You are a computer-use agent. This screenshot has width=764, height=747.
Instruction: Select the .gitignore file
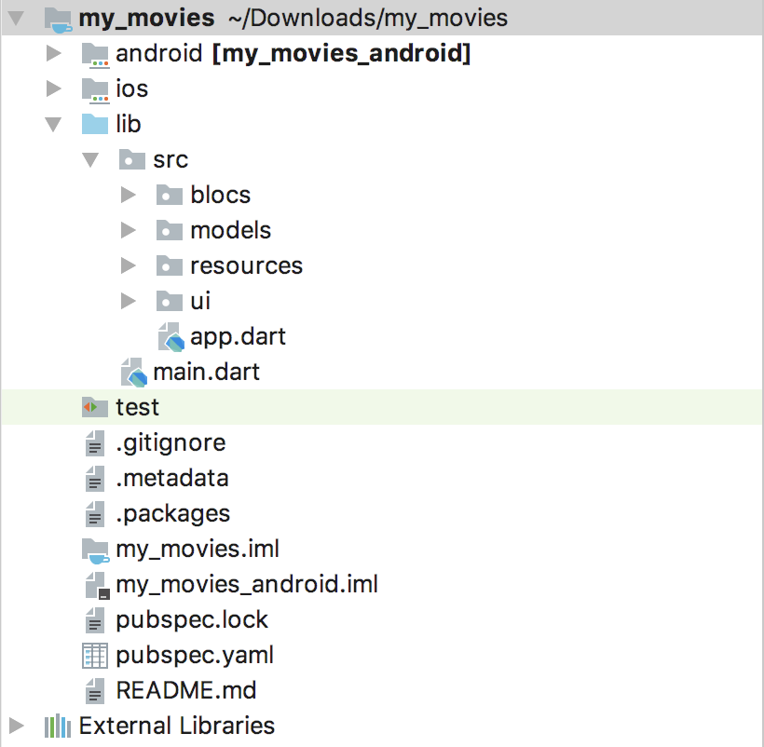click(x=171, y=443)
